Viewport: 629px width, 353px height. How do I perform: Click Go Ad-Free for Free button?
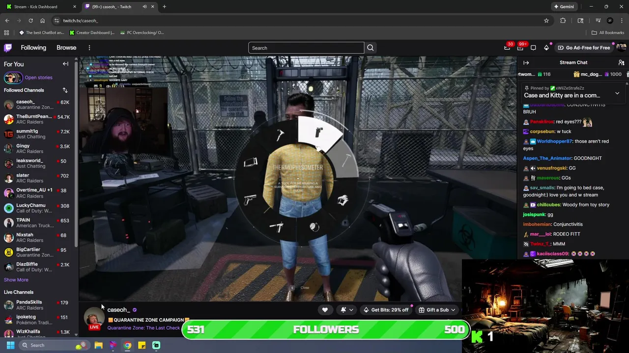pyautogui.click(x=584, y=48)
